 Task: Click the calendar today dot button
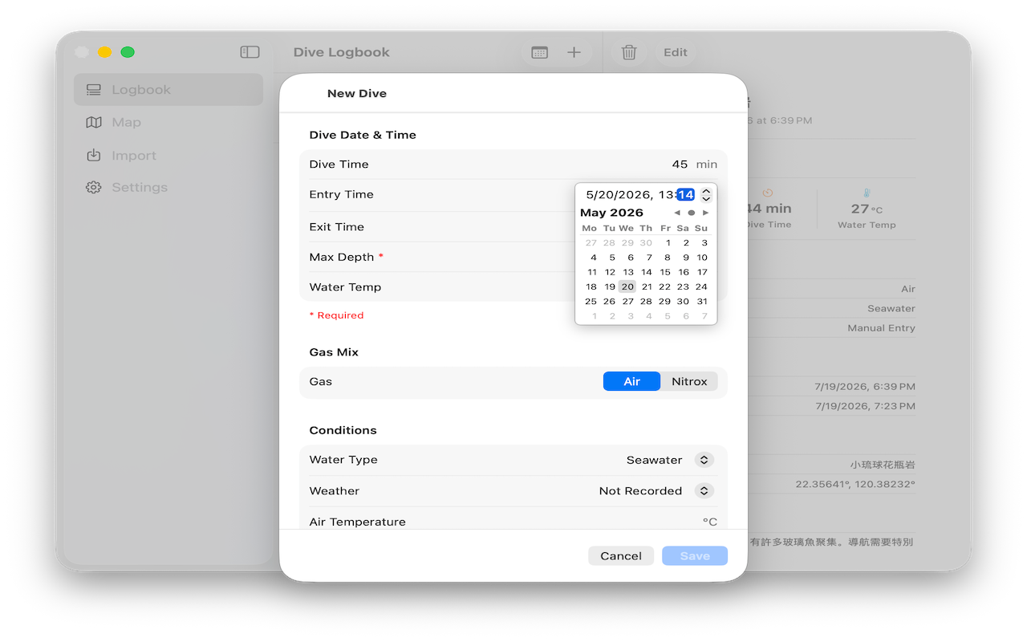click(692, 213)
